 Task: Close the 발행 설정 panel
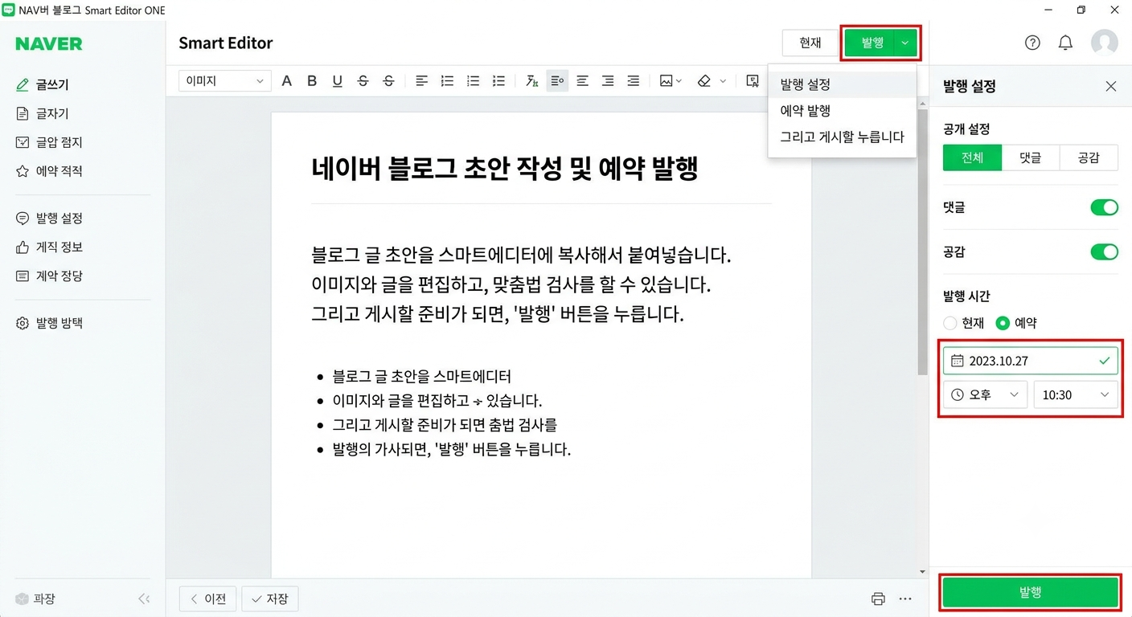pos(1111,86)
